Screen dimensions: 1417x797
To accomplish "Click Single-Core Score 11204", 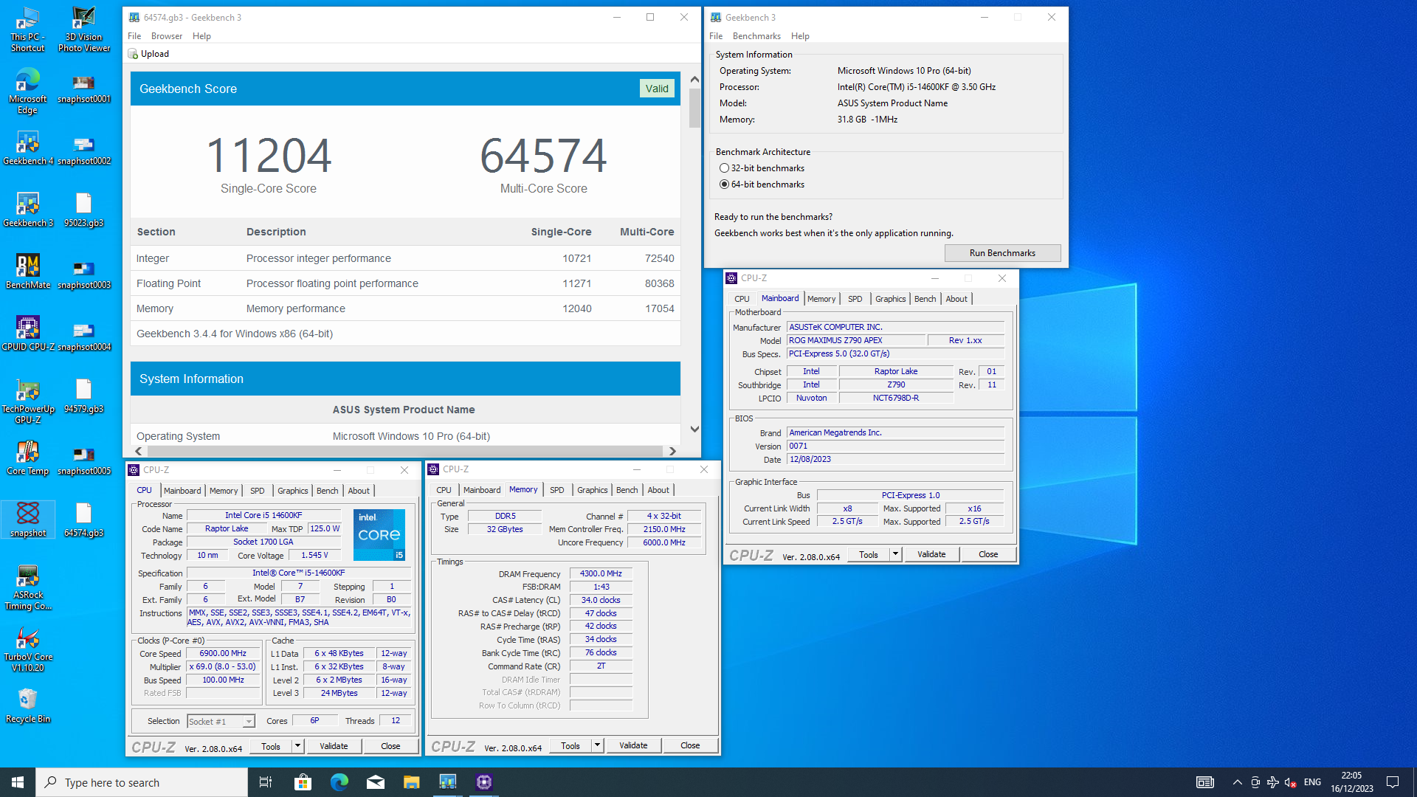I will point(269,156).
